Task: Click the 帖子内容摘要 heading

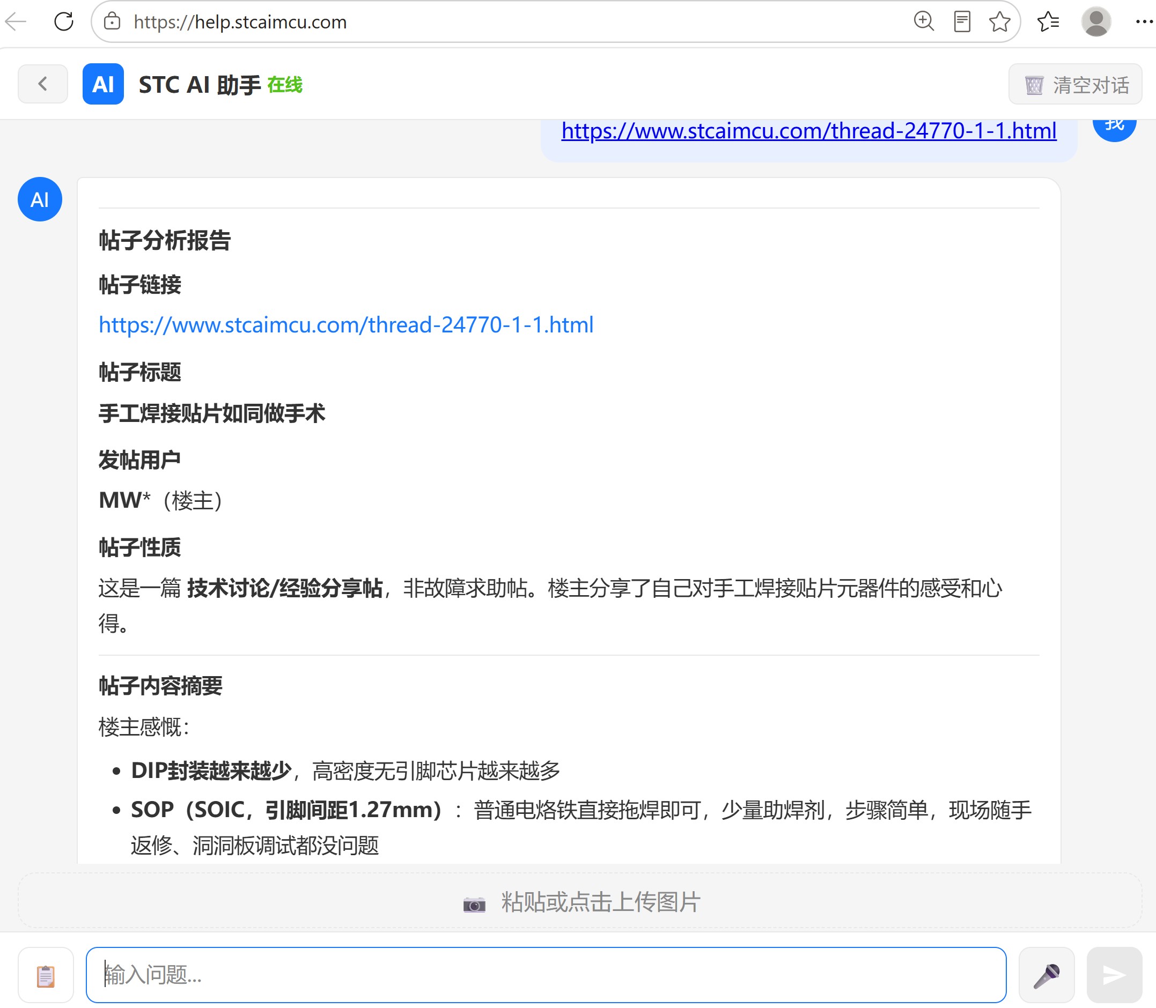Action: tap(160, 686)
